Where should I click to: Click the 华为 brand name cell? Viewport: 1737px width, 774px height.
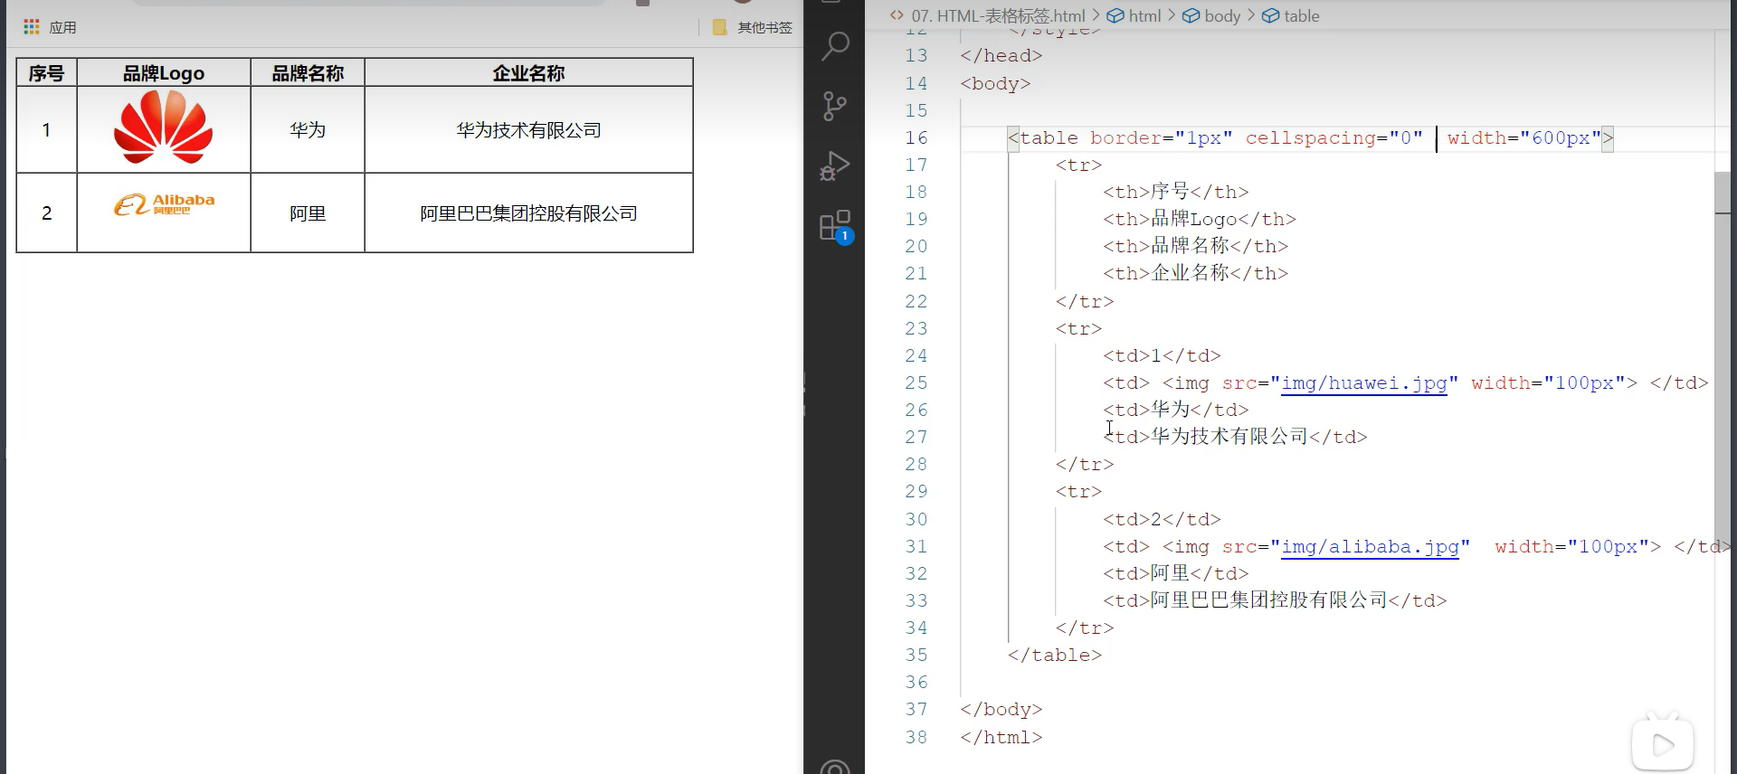[308, 130]
